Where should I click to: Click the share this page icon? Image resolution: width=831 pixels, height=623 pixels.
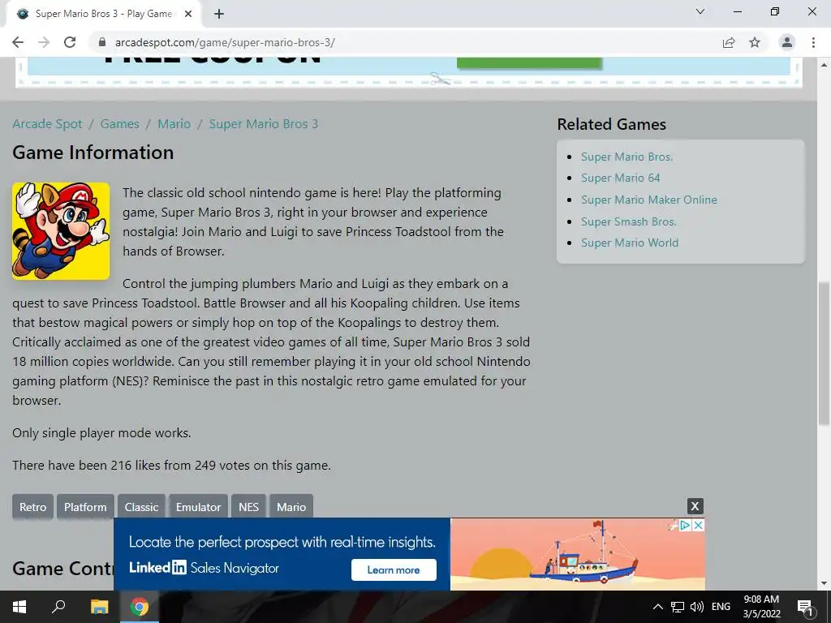click(729, 42)
